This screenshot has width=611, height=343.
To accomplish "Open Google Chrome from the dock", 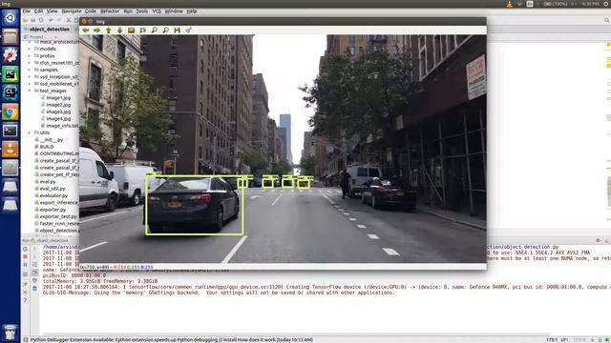I will [x=11, y=112].
